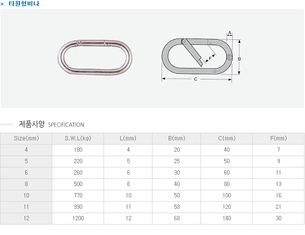The height and width of the screenshot is (235, 305).
Task: Click the B(mm) column header
Action: tap(177, 138)
